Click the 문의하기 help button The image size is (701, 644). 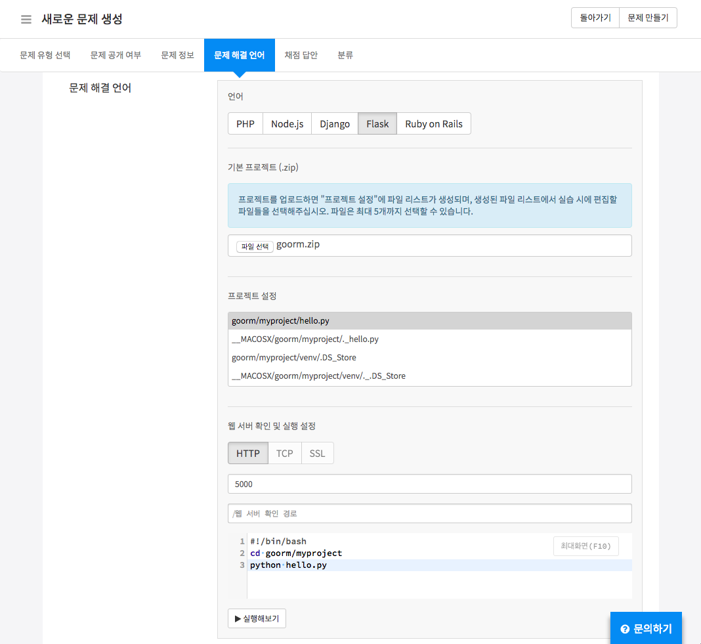click(x=646, y=628)
